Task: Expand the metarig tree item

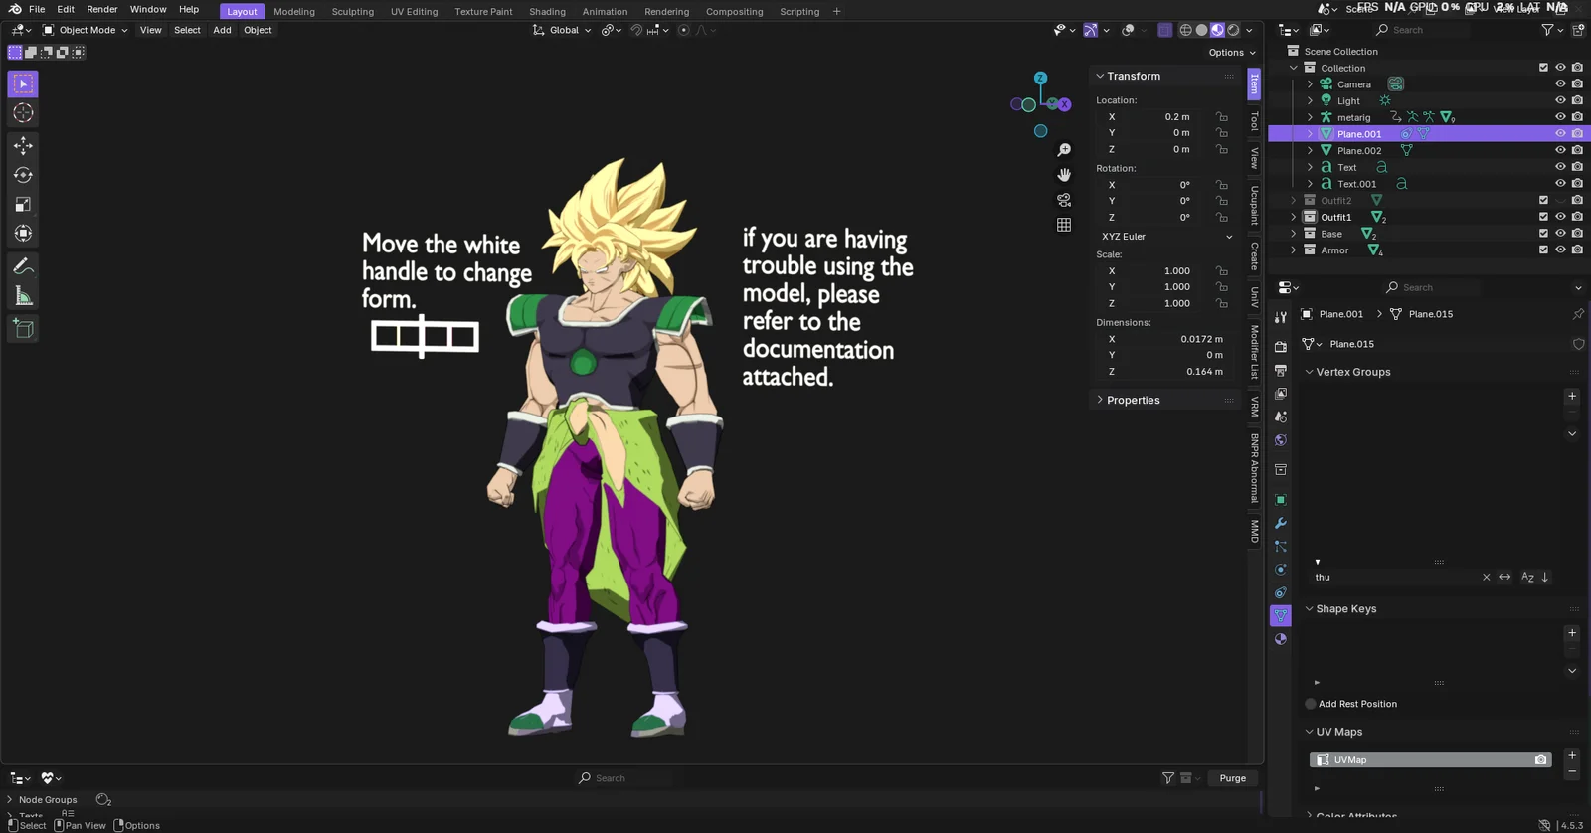Action: click(1310, 117)
